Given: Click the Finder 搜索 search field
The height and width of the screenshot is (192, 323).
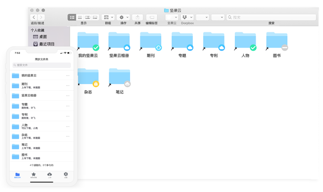Looking at the screenshot, I should pyautogui.click(x=271, y=17).
